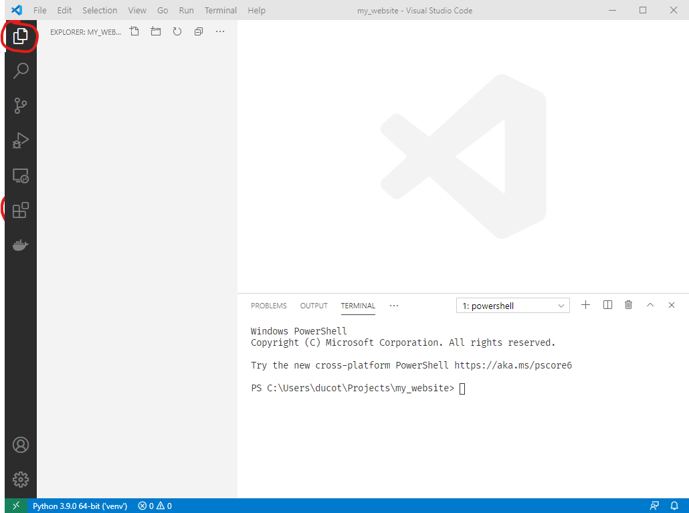Show errors and warnings from the status bar
This screenshot has width=689, height=513.
tap(154, 506)
